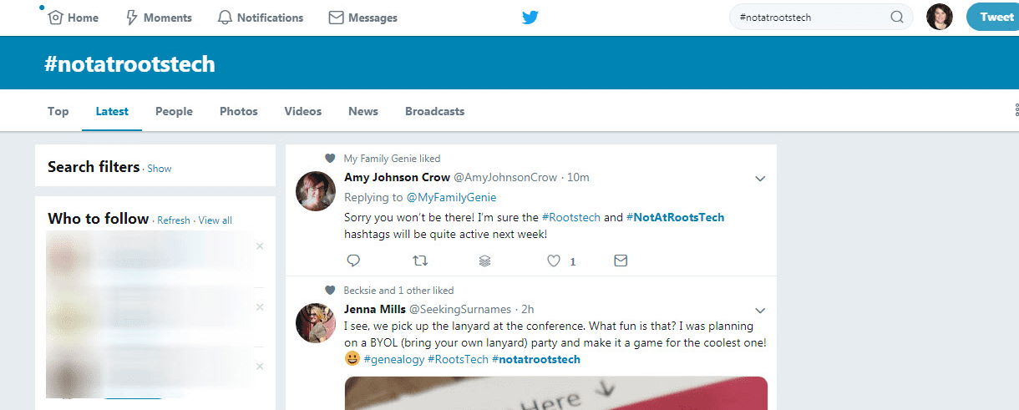This screenshot has height=410, width=1019.
Task: Open the Photos tab
Action: [x=239, y=111]
